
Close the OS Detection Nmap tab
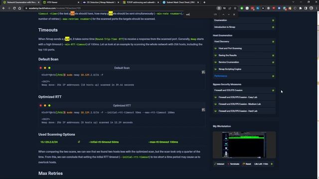tap(119, 2)
